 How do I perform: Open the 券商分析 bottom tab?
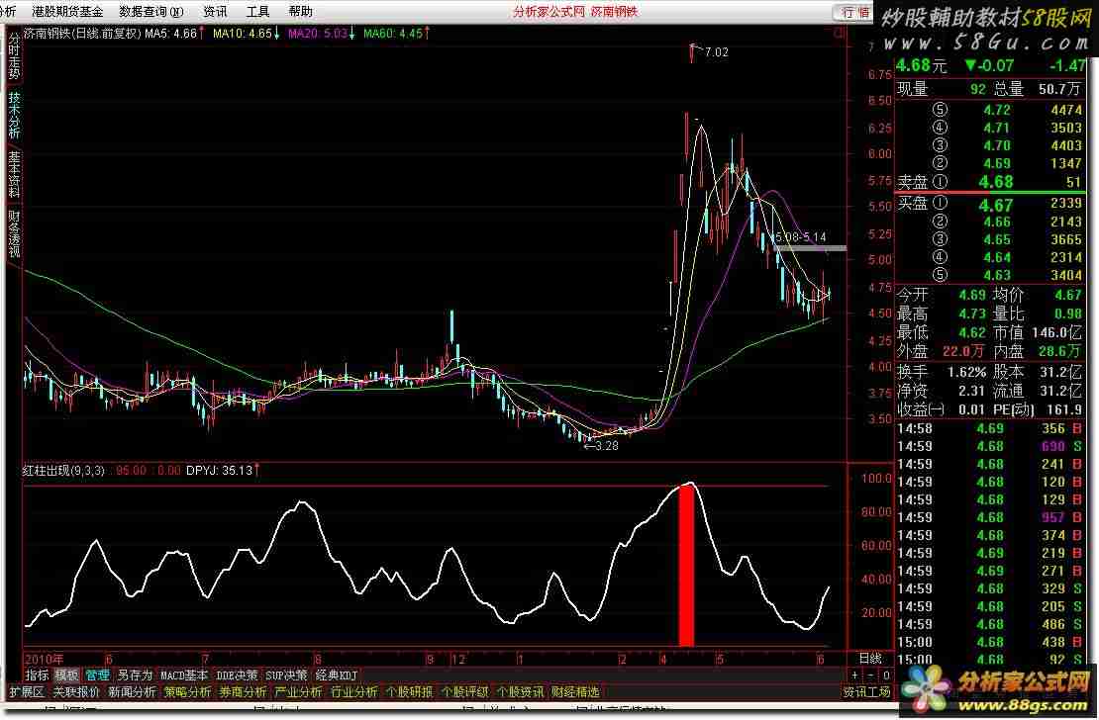coord(243,692)
